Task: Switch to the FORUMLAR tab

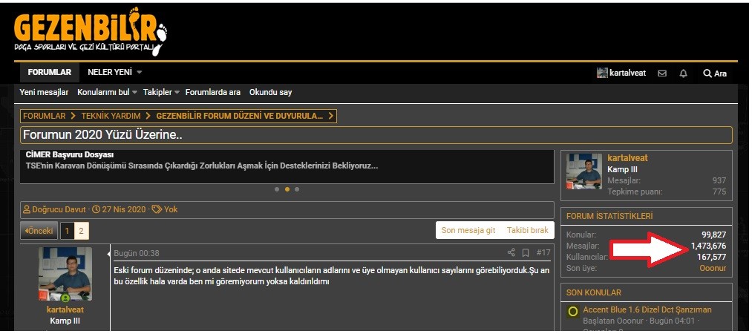Action: 50,73
